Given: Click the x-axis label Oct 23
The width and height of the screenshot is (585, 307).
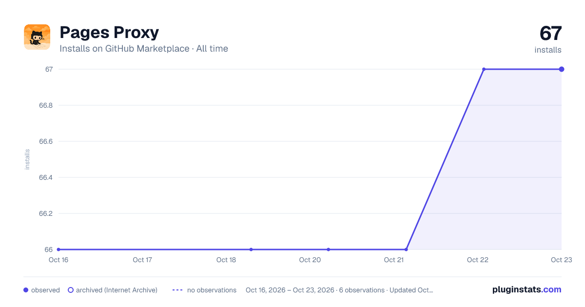Looking at the screenshot, I should click(561, 260).
